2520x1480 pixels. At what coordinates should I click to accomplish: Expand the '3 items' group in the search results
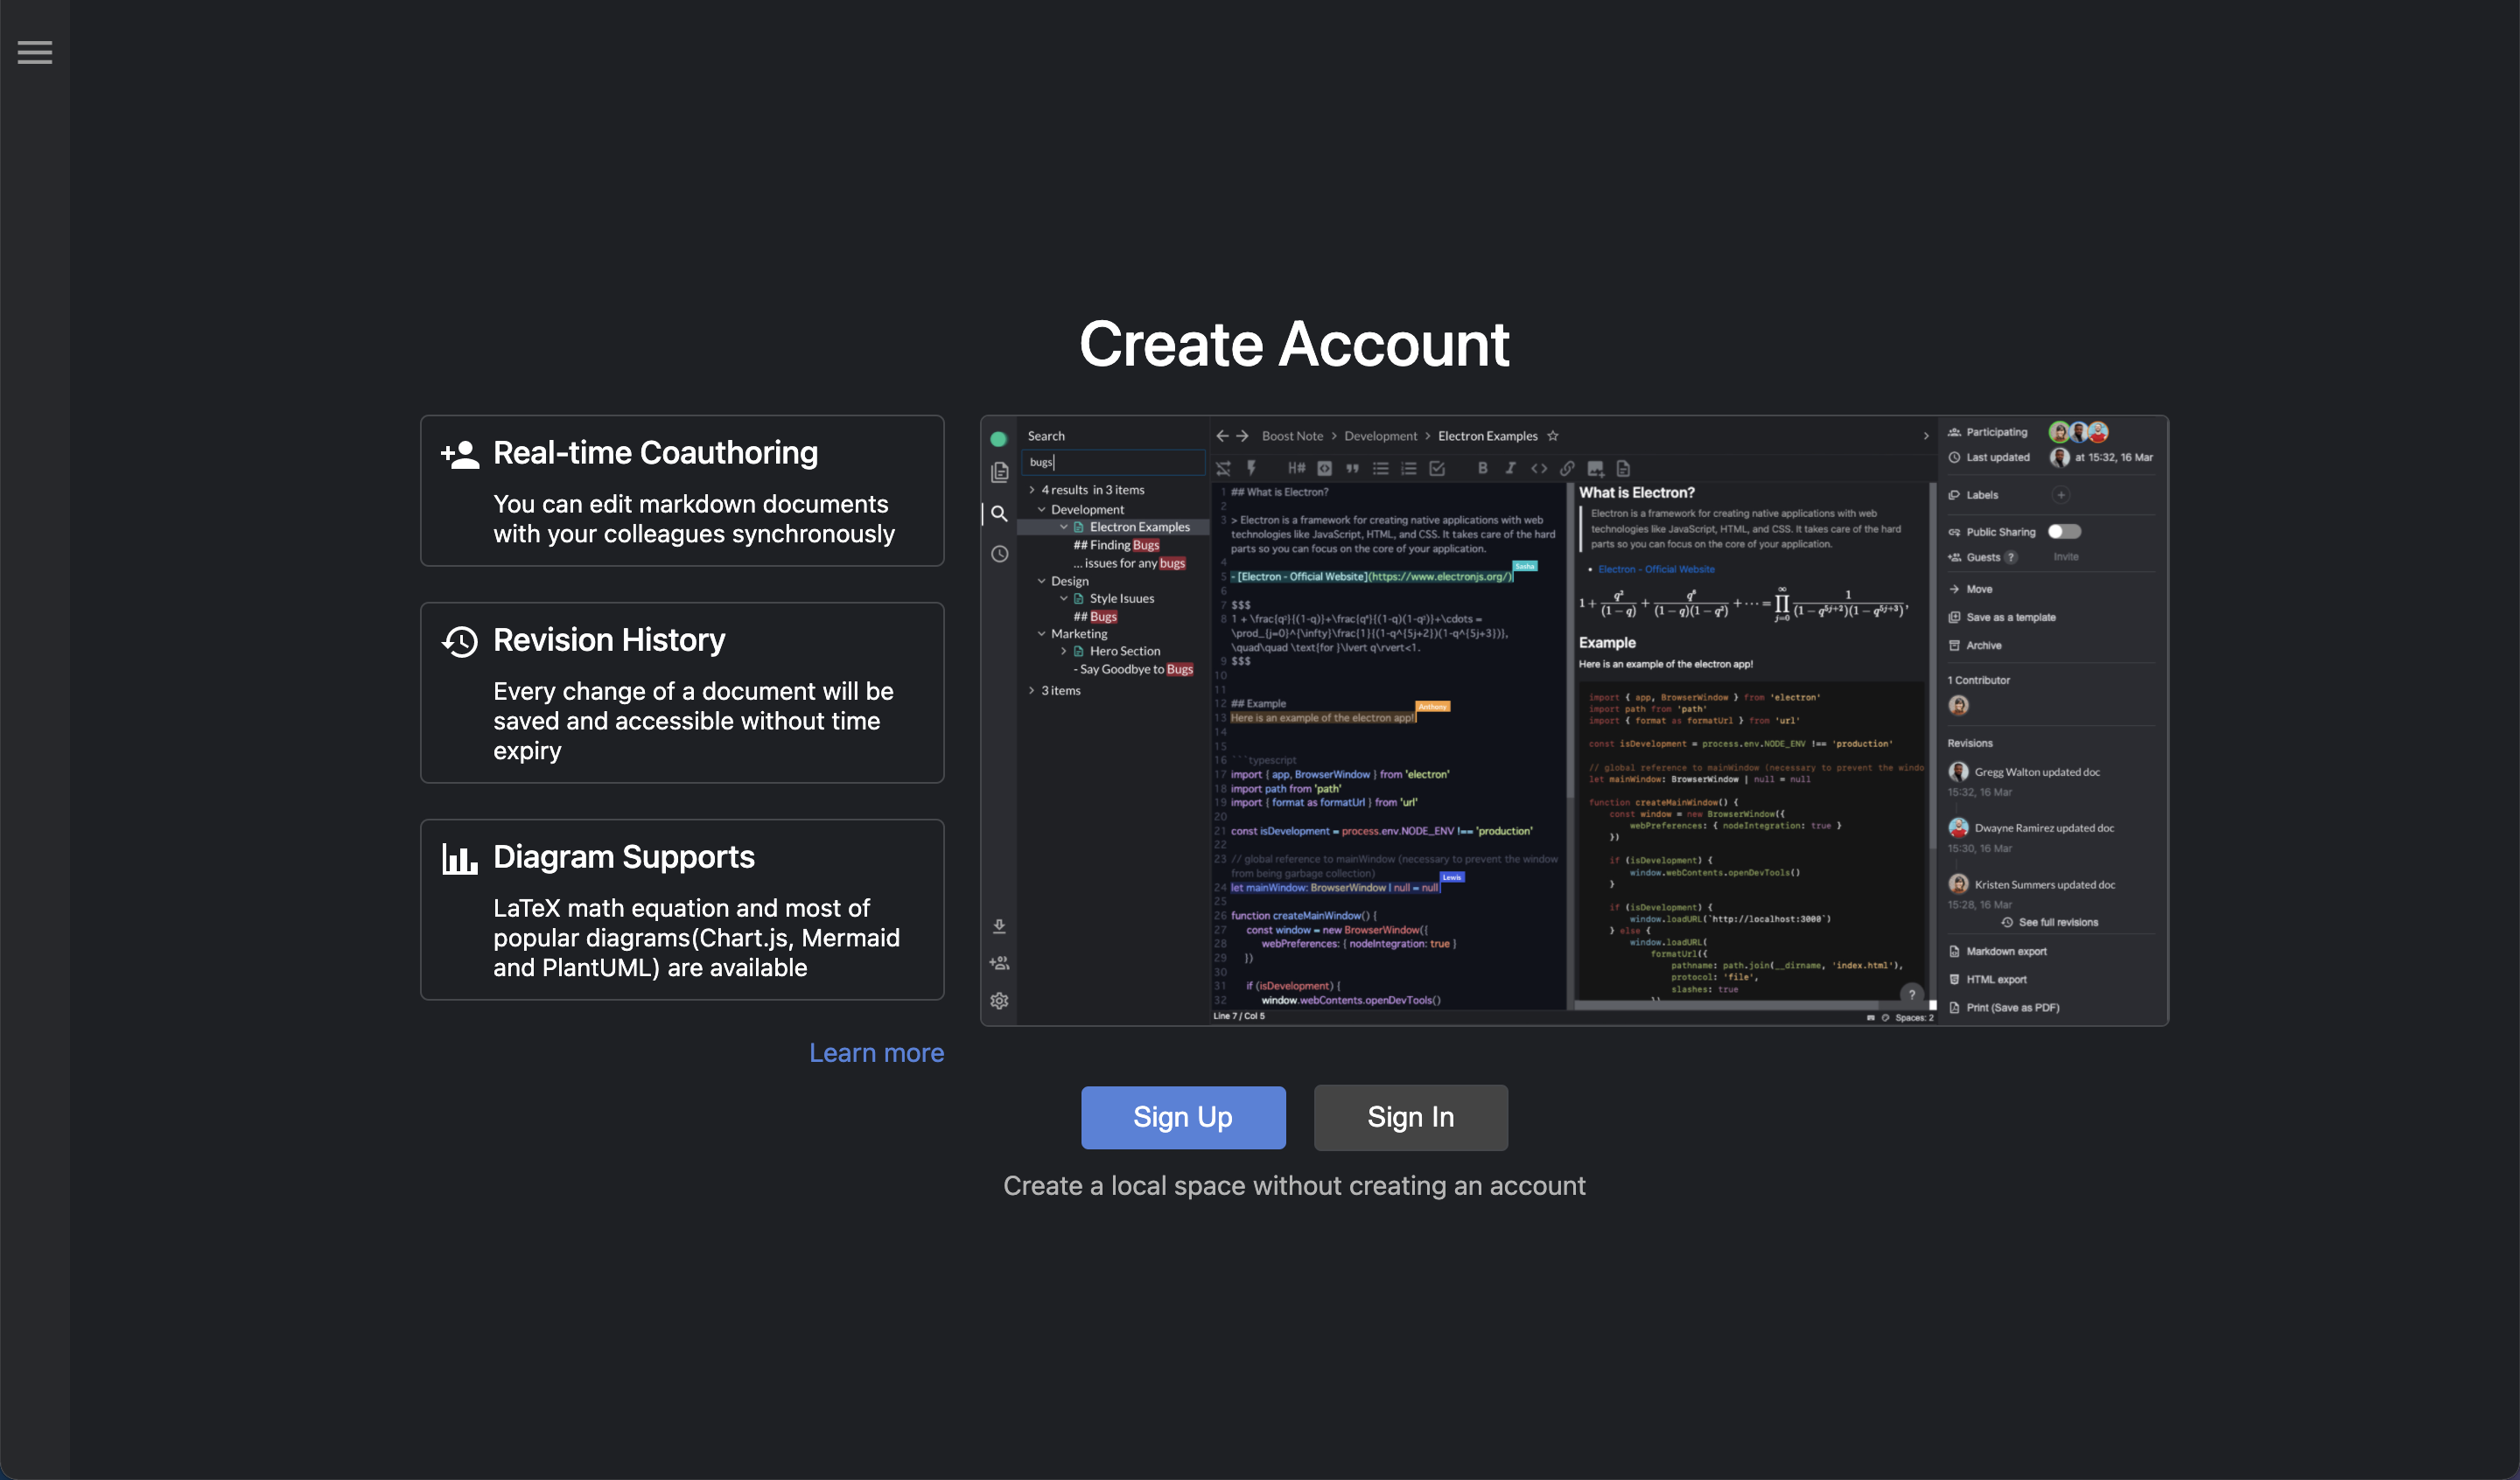[x=1032, y=691]
